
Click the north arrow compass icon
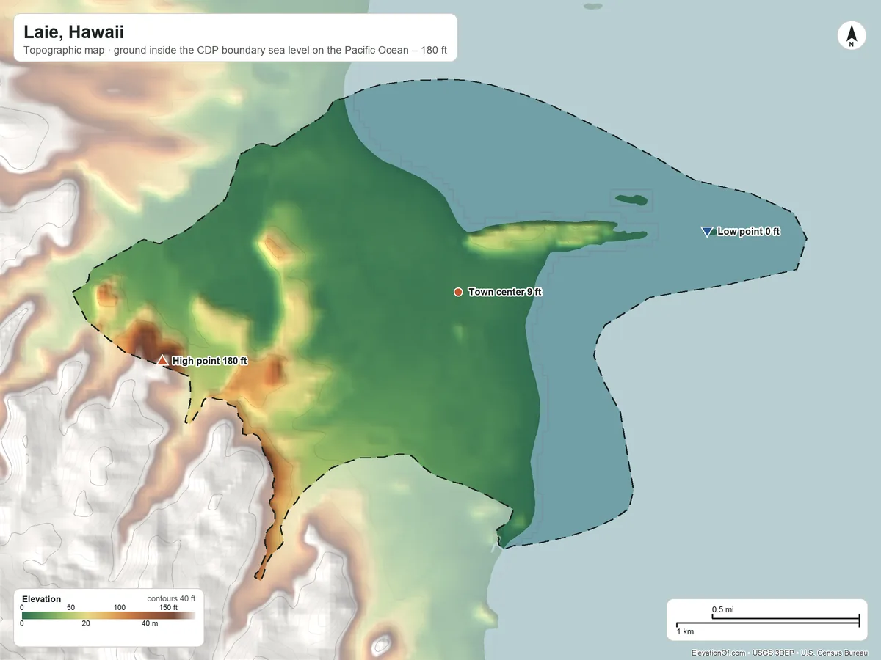(x=851, y=36)
